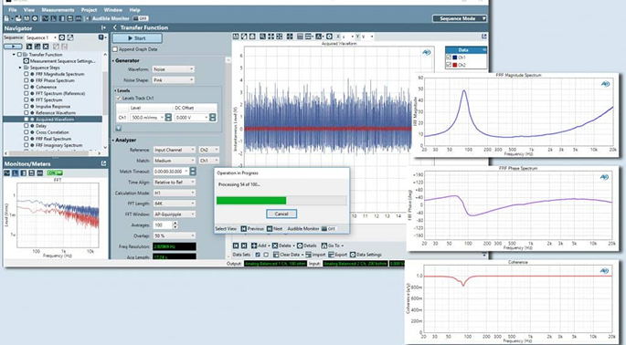Open signal path setup gear icon
Image resolution: width=626 pixels, height=345 pixels.
[x=35, y=18]
